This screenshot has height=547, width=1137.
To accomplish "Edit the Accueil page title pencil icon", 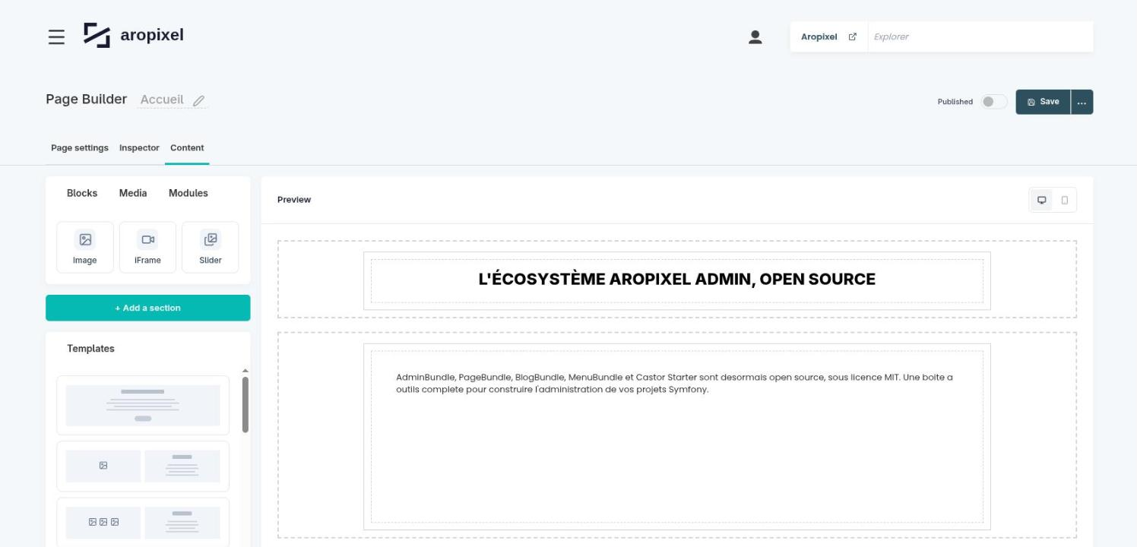I will (x=198, y=100).
